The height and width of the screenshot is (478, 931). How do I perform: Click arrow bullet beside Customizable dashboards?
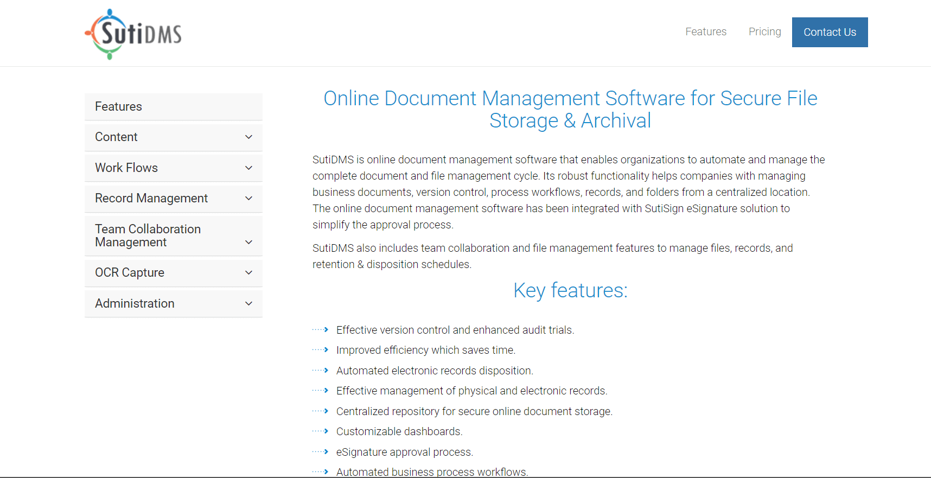[x=321, y=431]
